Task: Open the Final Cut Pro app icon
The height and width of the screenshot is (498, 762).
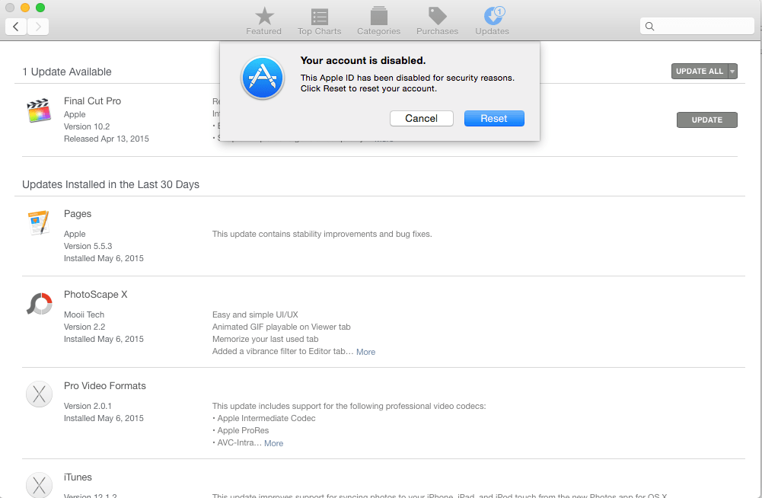Action: pos(39,110)
